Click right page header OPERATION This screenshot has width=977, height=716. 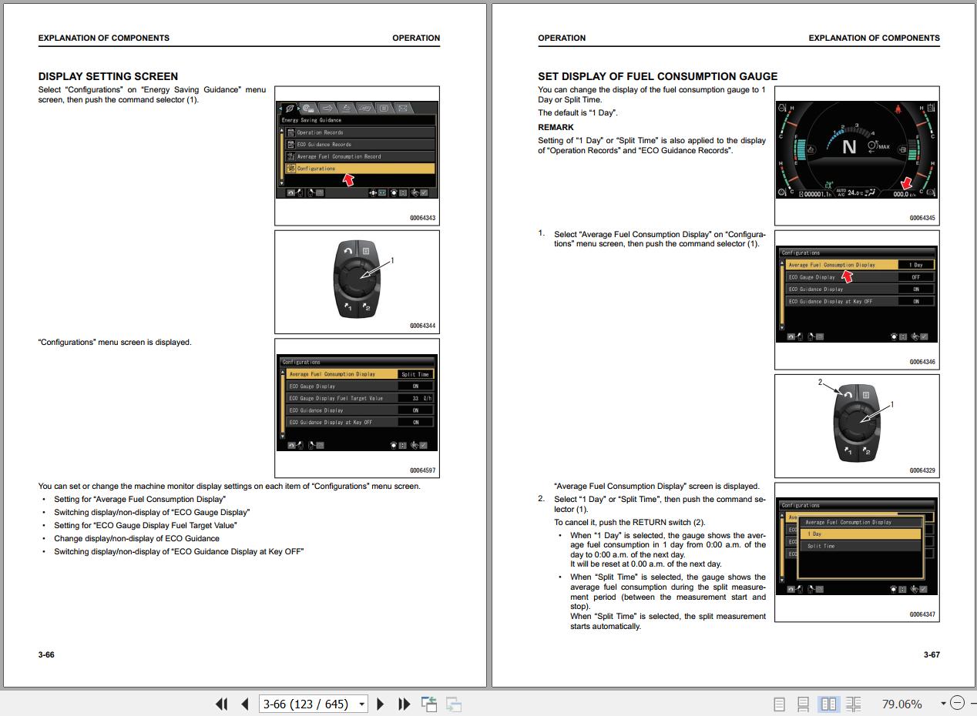pyautogui.click(x=562, y=38)
